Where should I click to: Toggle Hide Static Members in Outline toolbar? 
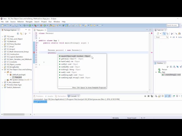(181, 67)
